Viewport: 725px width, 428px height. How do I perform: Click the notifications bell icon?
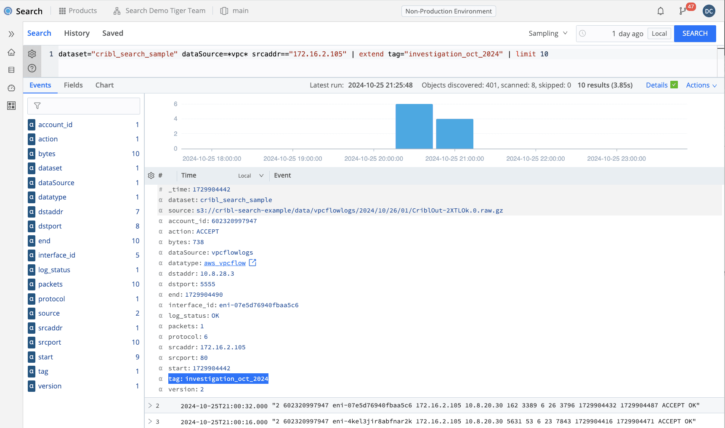tap(661, 11)
